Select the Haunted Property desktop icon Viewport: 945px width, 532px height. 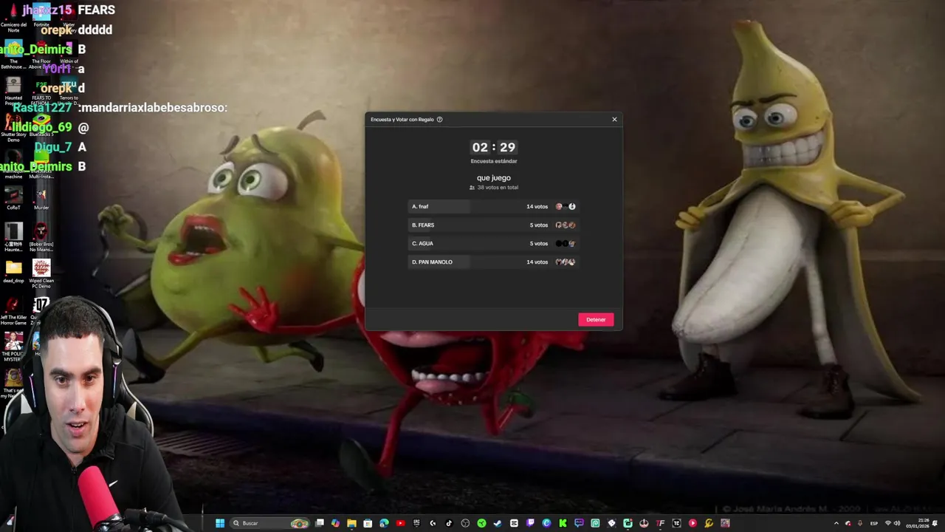tap(13, 90)
